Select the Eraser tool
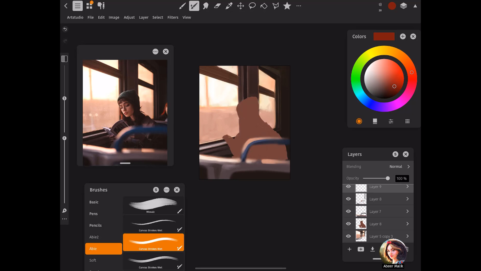 (217, 6)
